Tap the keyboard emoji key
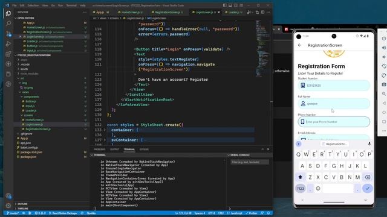Viewport: 387px width, 217px height. [x=318, y=189]
